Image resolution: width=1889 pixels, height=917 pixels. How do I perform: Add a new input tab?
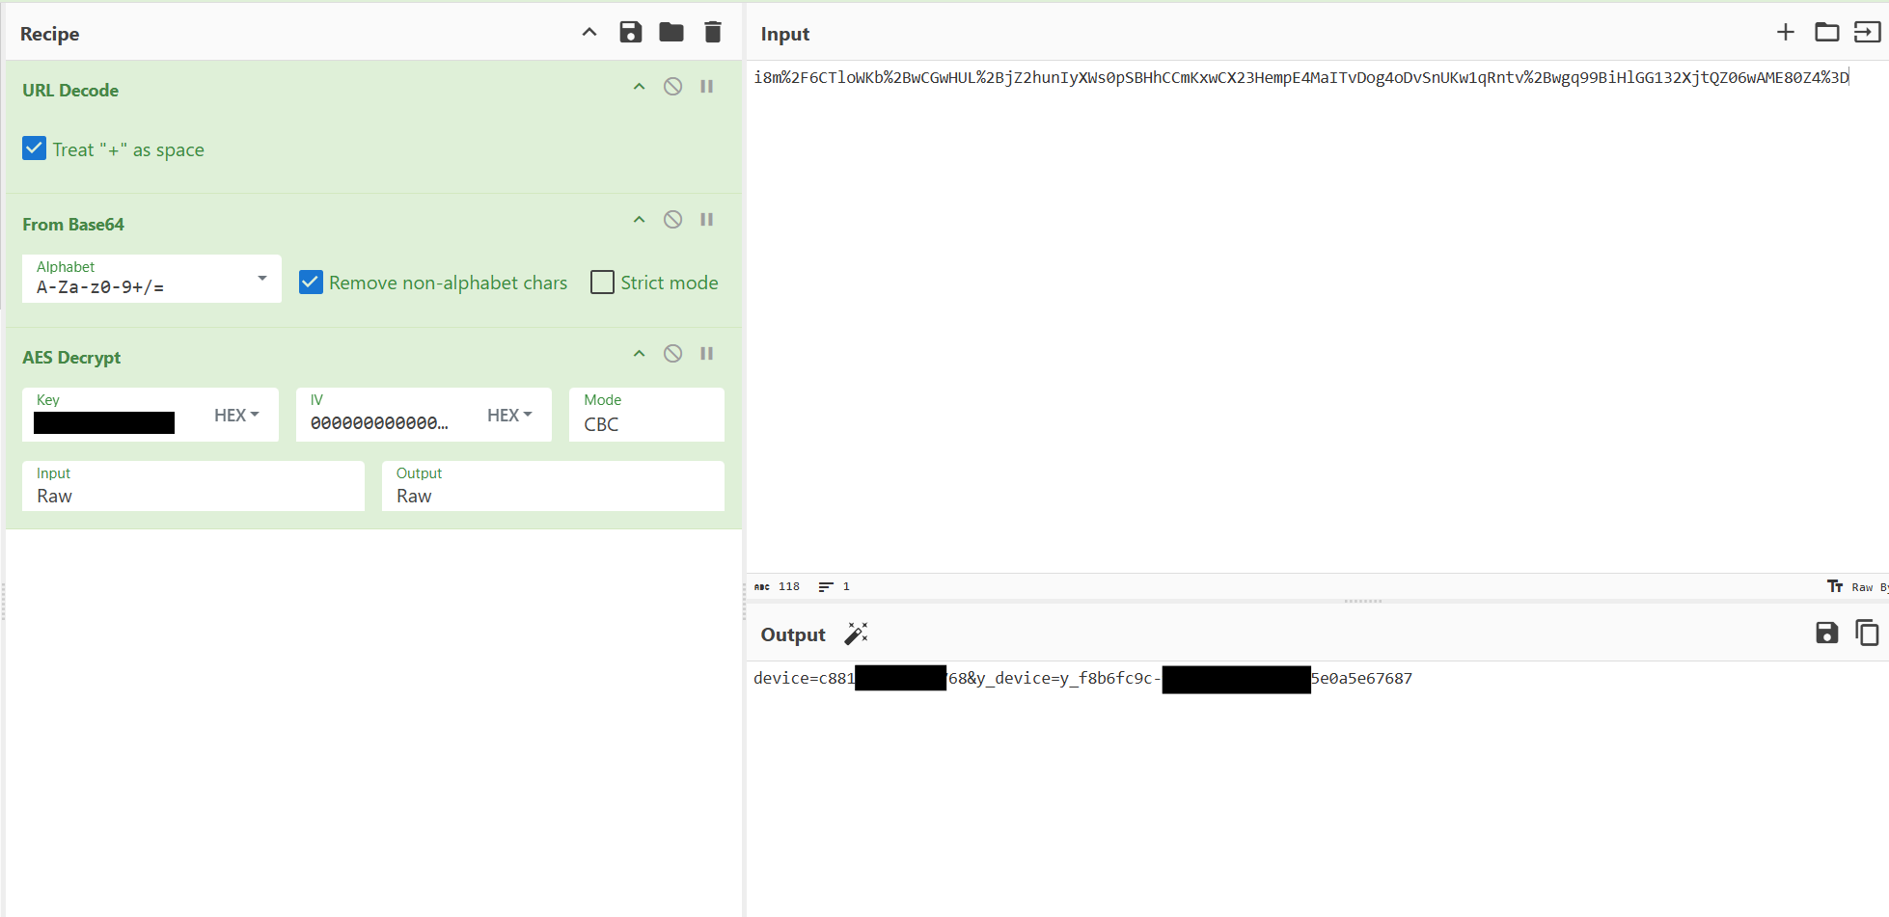click(1786, 32)
